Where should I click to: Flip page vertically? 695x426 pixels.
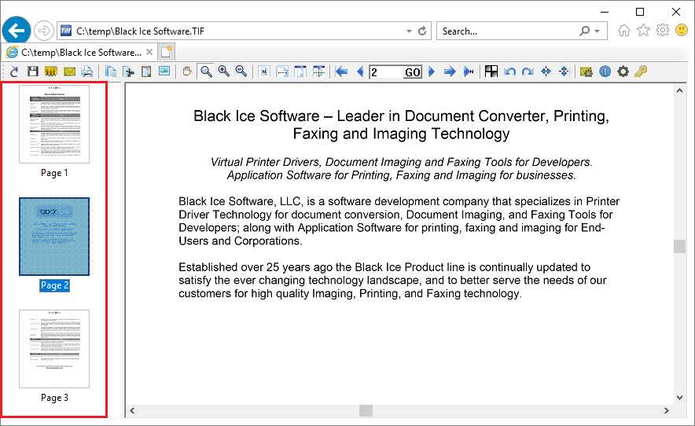coord(564,72)
